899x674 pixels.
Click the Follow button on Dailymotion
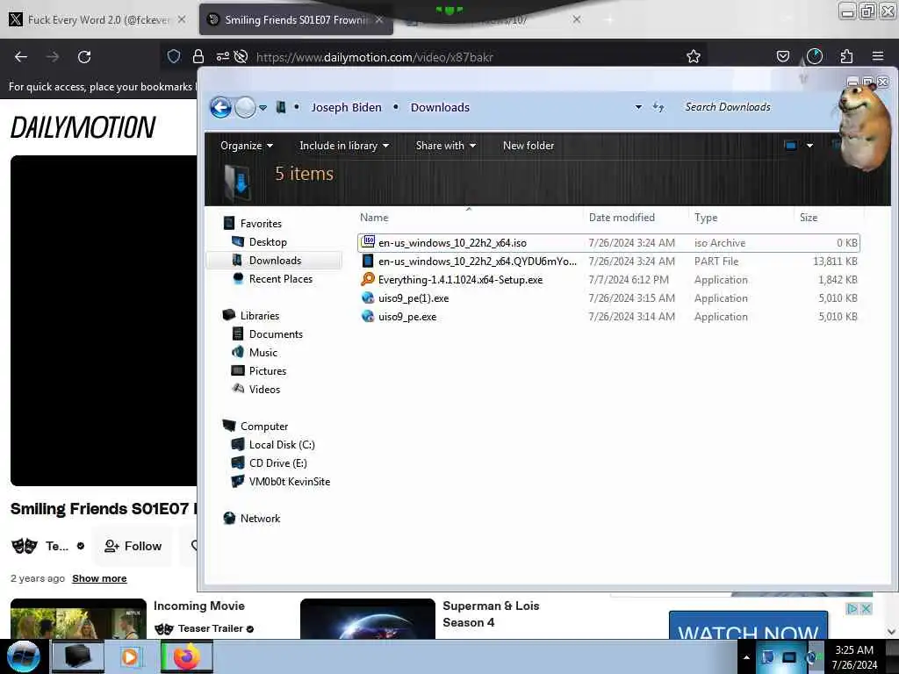pyautogui.click(x=133, y=546)
